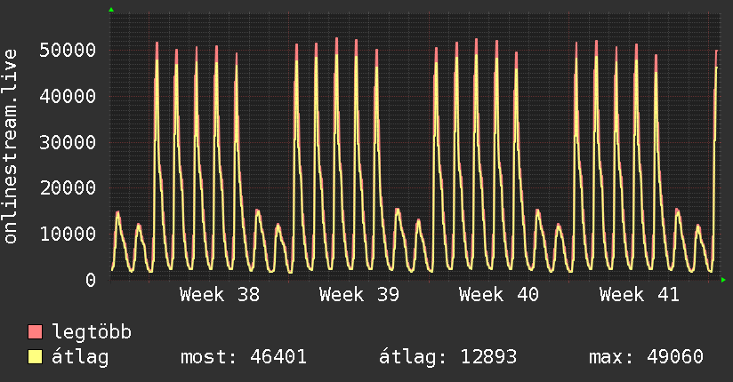The height and width of the screenshot is (382, 733).
Task: Click the green arrow atop the y-axis
Action: click(111, 10)
